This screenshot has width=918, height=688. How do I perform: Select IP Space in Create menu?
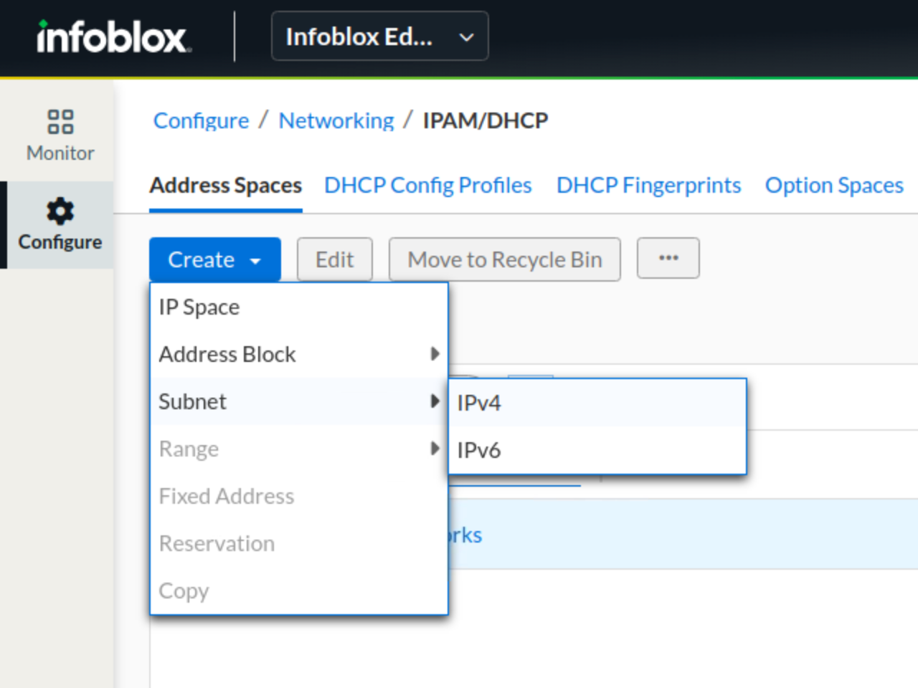(x=199, y=307)
